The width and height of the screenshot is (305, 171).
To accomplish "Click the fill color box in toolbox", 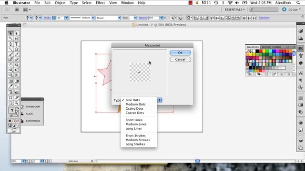I will (x=12, y=111).
